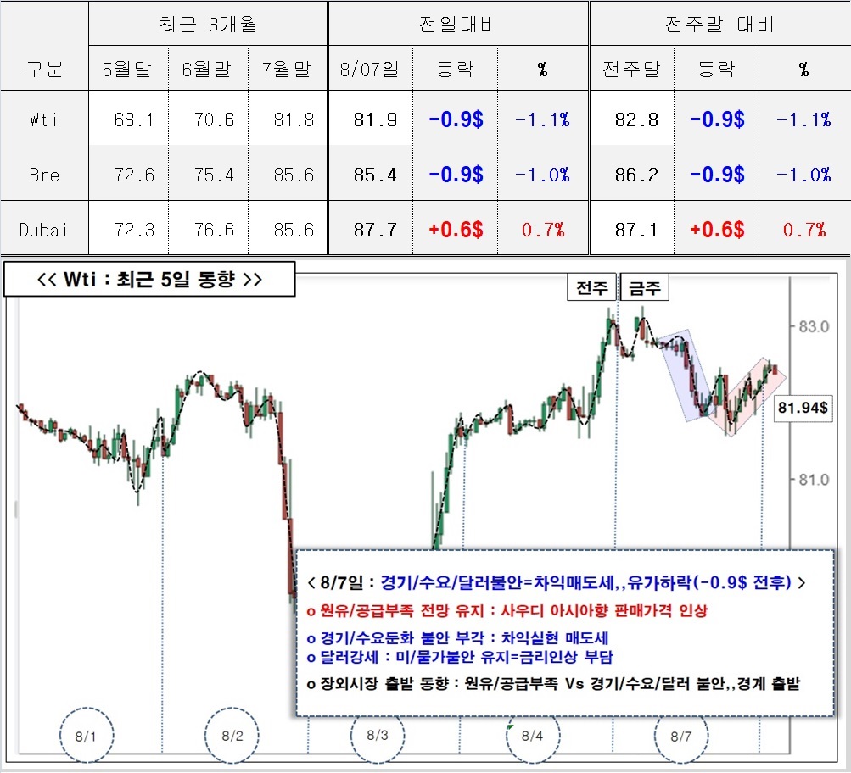Click Dubai 8/07 value 87.7
The height and width of the screenshot is (773, 851).
(375, 230)
